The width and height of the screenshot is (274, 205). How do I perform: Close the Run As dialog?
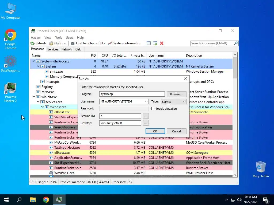[x=185, y=79]
